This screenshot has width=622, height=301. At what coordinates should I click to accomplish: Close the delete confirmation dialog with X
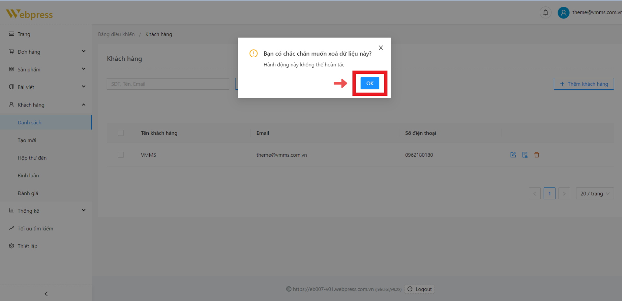coord(381,48)
